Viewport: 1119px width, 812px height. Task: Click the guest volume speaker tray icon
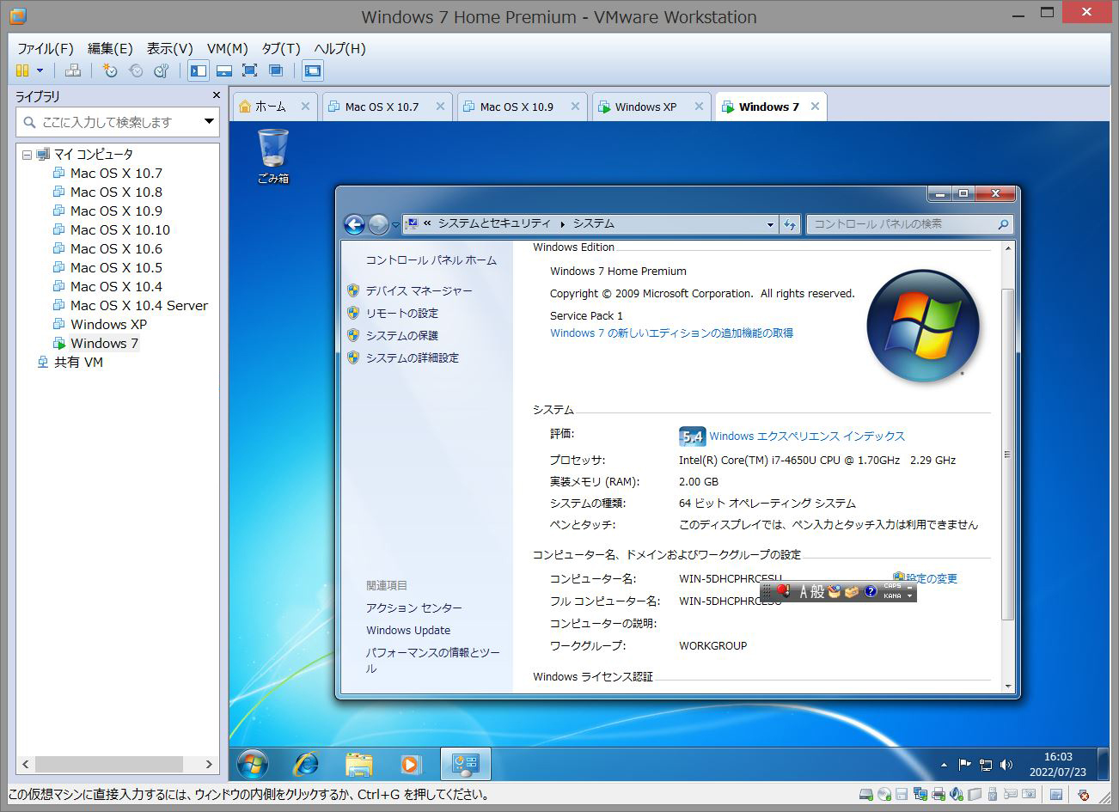click(x=1006, y=764)
